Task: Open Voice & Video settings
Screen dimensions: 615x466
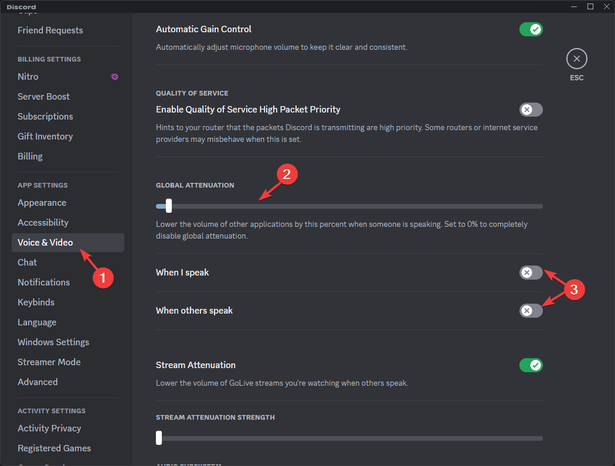Action: click(45, 242)
